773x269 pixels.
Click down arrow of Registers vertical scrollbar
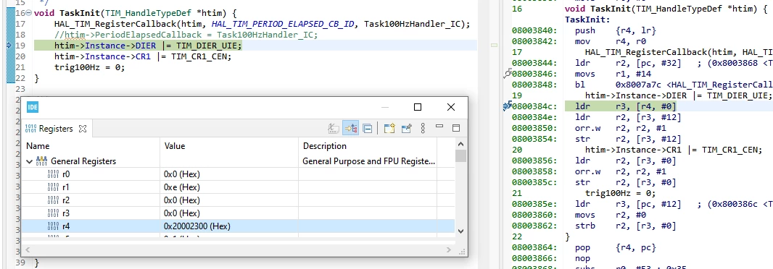pos(461,231)
